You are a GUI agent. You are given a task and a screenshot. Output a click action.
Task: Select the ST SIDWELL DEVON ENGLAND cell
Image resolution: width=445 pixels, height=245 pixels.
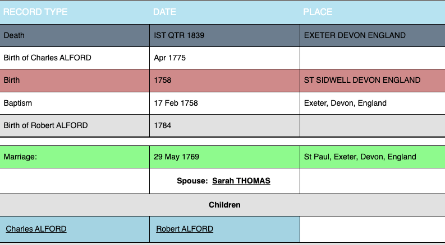pos(362,80)
